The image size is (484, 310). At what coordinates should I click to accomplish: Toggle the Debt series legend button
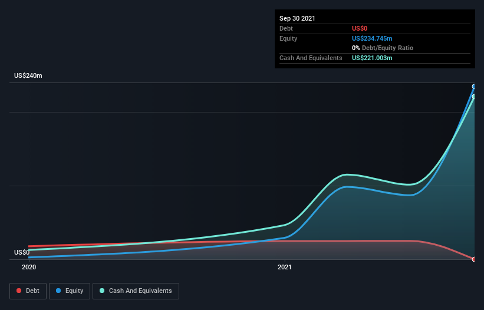28,291
